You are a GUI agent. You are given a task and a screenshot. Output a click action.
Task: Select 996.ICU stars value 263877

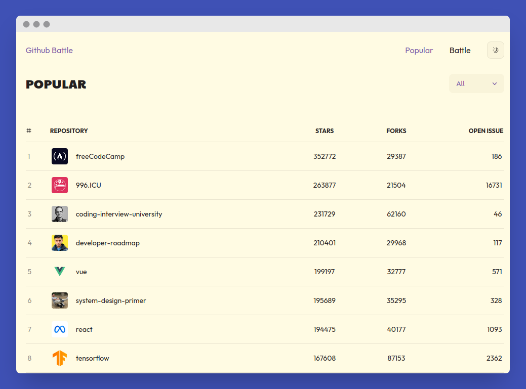325,185
